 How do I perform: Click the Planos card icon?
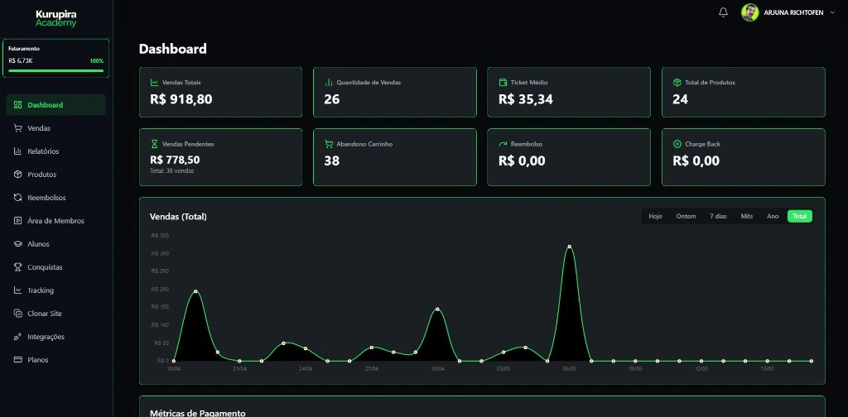point(18,360)
